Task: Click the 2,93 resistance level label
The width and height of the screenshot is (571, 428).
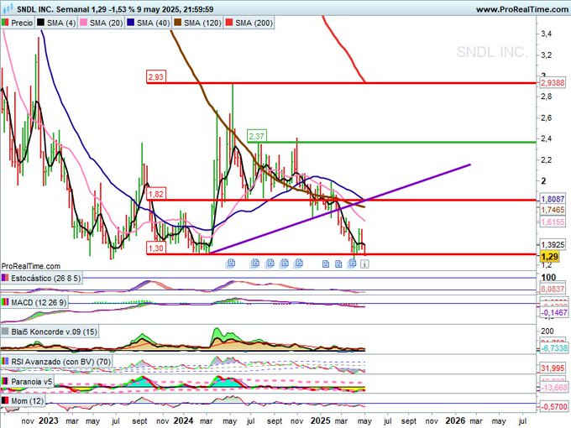Action: pyautogui.click(x=156, y=77)
